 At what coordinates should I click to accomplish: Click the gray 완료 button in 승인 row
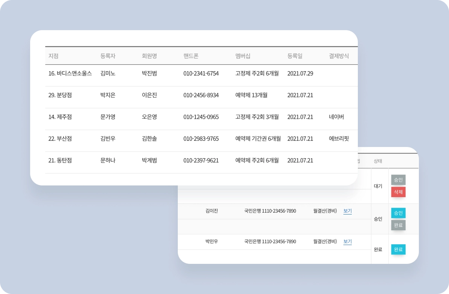point(398,225)
